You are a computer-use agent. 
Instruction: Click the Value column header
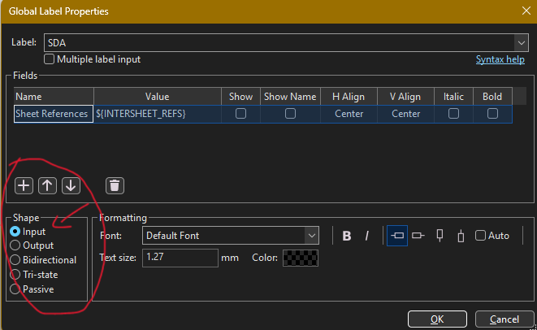pyautogui.click(x=158, y=97)
